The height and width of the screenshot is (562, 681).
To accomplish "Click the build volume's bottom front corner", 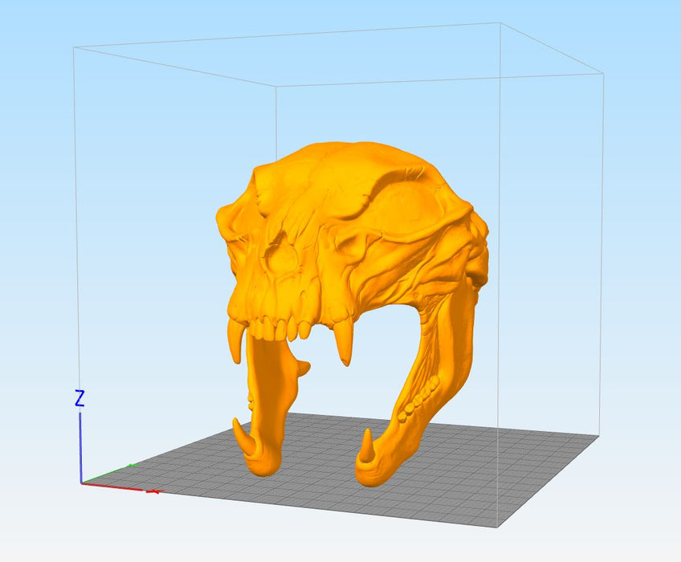I will [x=497, y=527].
